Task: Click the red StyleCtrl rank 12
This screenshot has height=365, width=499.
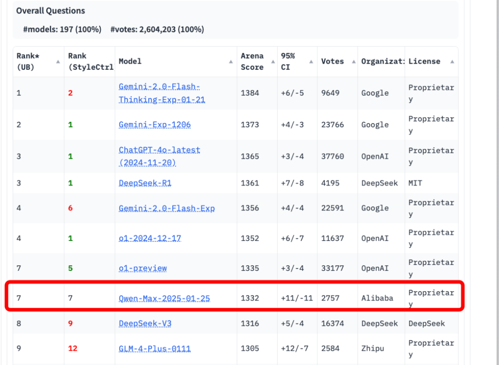Action: [x=73, y=348]
